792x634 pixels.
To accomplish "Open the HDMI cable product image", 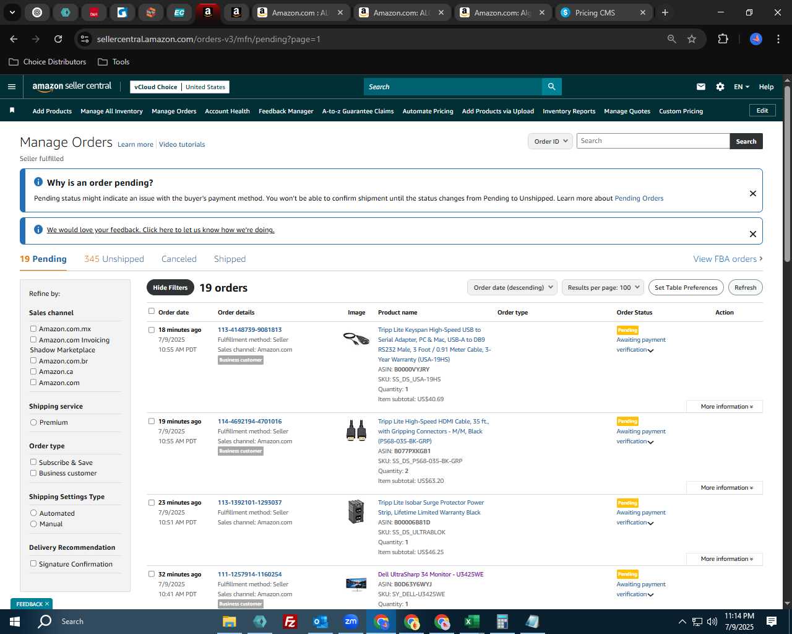I will [x=356, y=430].
